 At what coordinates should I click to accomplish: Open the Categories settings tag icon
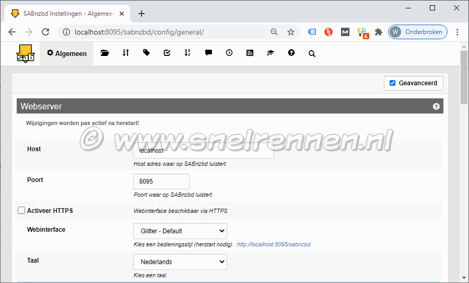146,53
